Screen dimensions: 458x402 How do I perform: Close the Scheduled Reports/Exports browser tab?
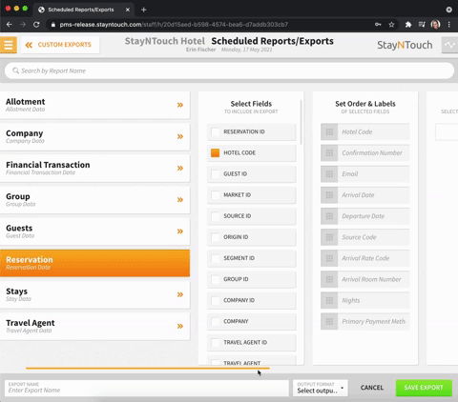pos(128,10)
